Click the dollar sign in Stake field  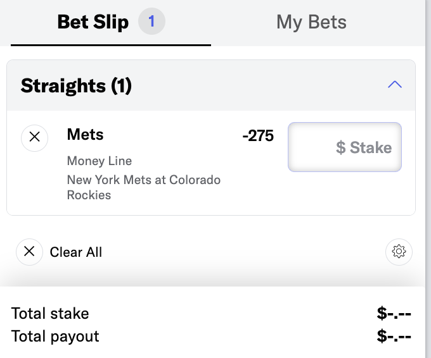point(340,148)
